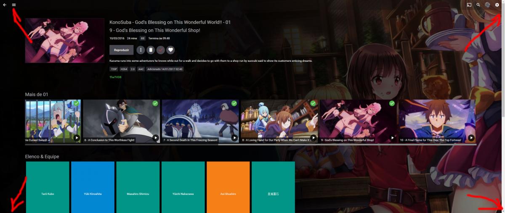Viewport: 505px width, 213px height.
Task: Click the episode poster thumbnail
Action: [64, 40]
